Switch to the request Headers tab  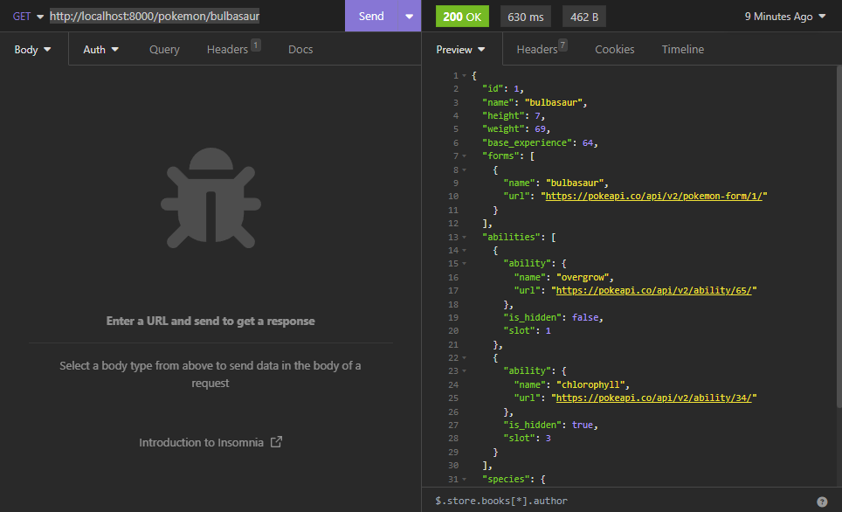[x=233, y=50]
